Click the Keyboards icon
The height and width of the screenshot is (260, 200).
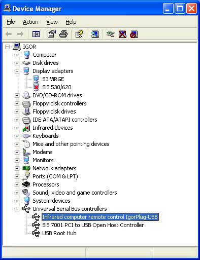pyautogui.click(x=26, y=136)
